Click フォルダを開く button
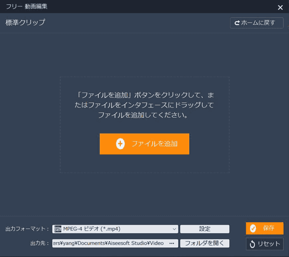289x257 pixels. point(205,243)
